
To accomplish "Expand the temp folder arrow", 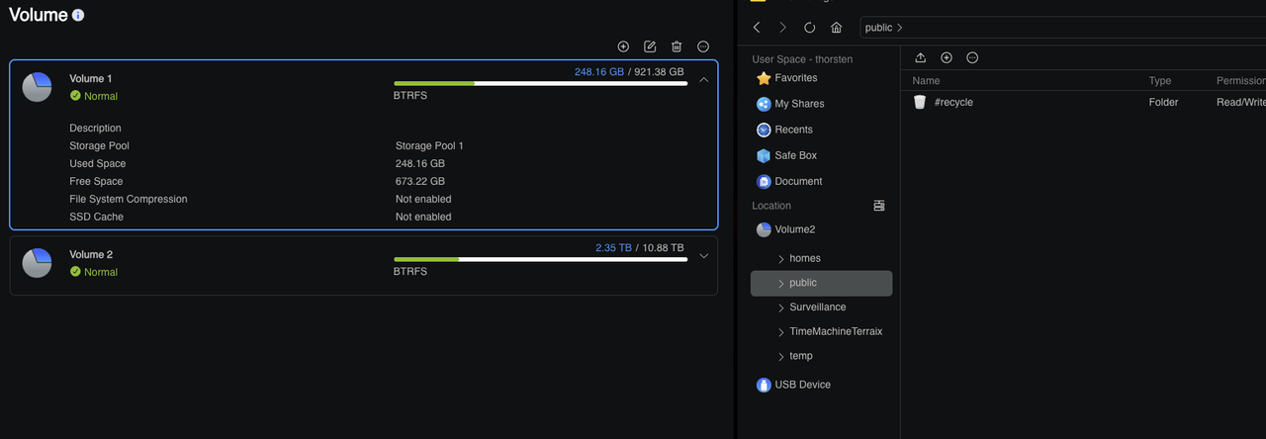I will (x=780, y=357).
